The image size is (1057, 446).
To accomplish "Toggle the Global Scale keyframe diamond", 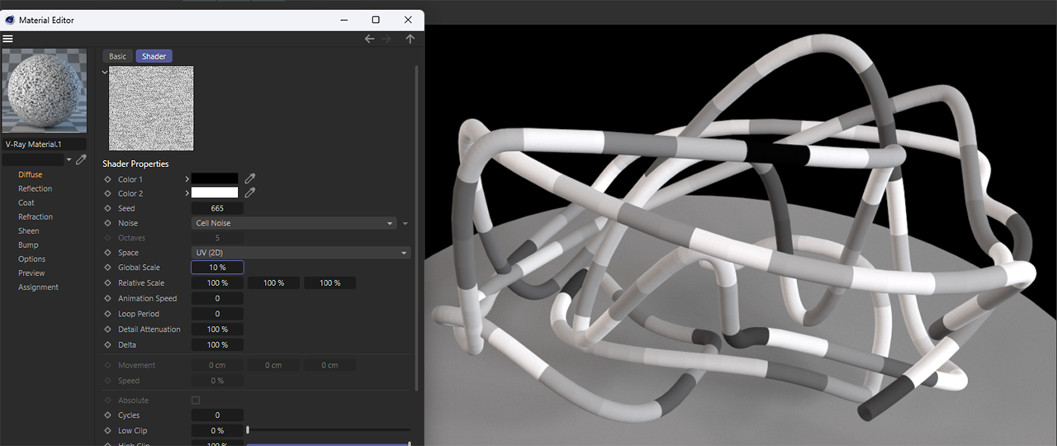I will coord(107,268).
